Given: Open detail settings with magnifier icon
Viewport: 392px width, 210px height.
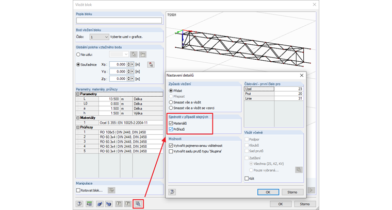Looking at the screenshot, I should coord(138,204).
